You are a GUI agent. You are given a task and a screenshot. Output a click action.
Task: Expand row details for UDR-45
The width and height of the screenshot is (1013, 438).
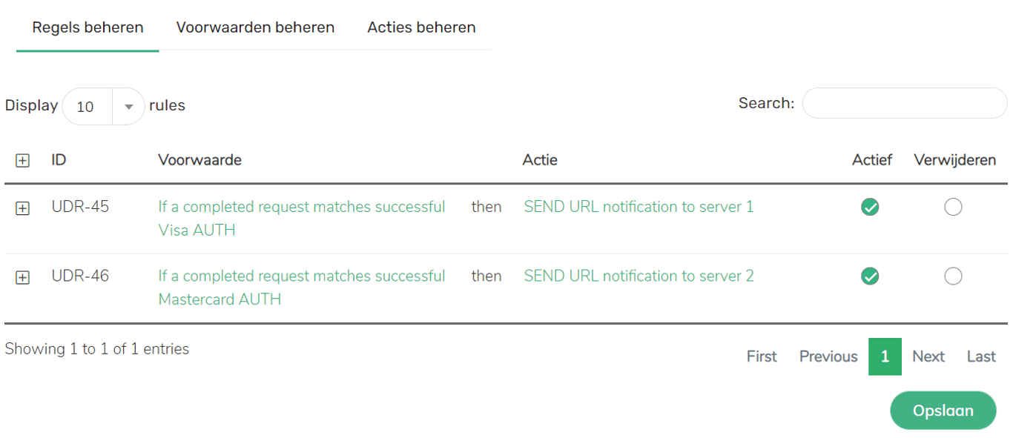coord(23,209)
